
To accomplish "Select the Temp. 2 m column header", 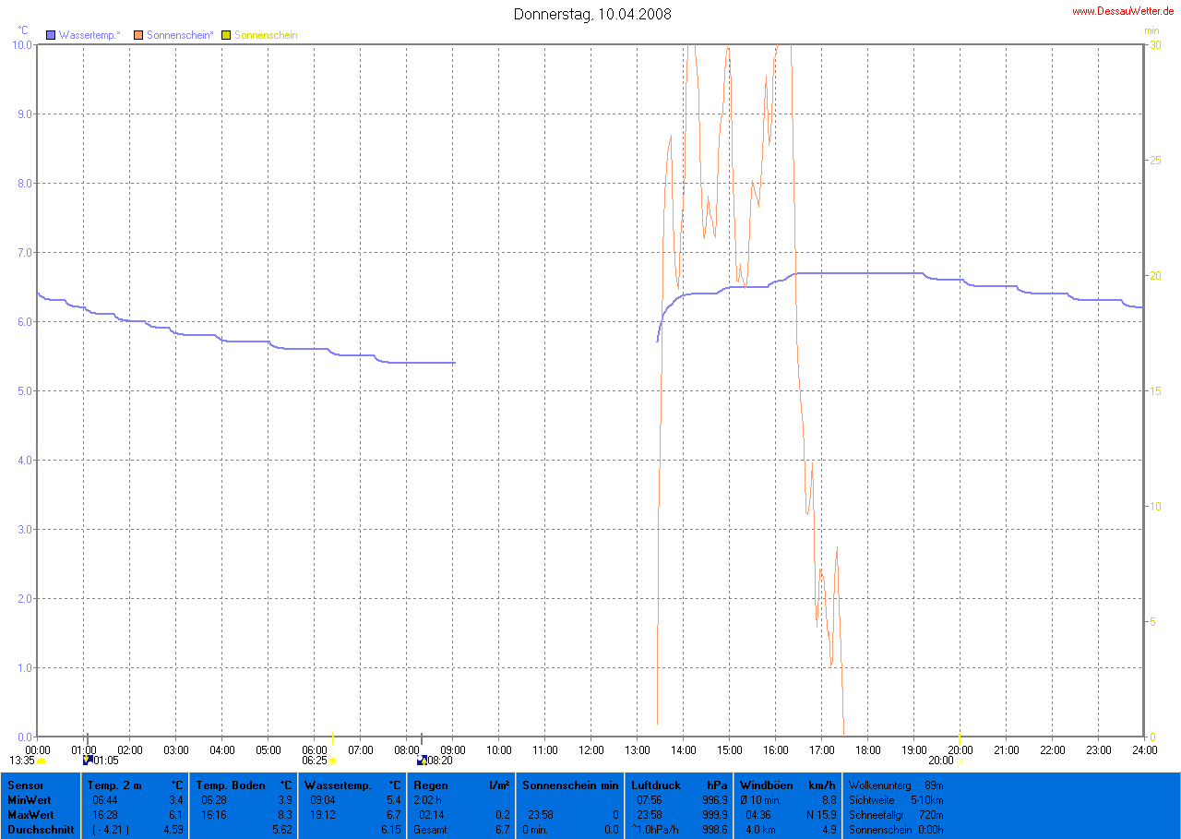I will [x=114, y=785].
